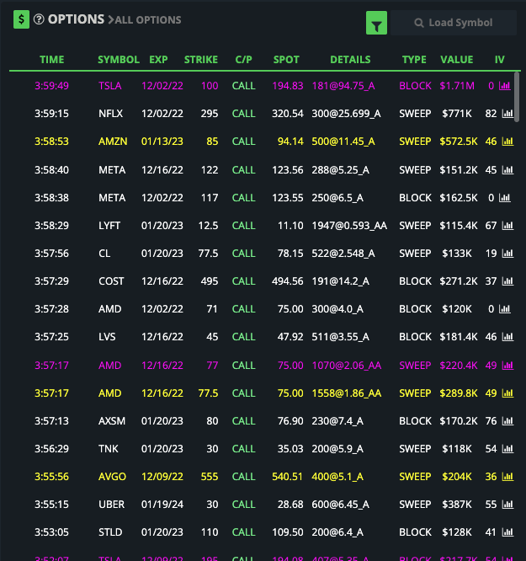Click the COST symbol cell
526x561 pixels.
[111, 281]
